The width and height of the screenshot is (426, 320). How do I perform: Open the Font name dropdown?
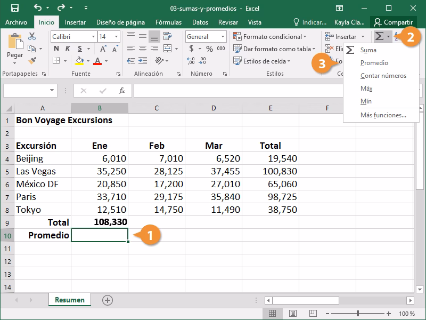[x=93, y=36]
